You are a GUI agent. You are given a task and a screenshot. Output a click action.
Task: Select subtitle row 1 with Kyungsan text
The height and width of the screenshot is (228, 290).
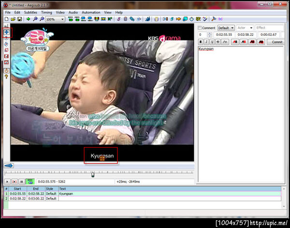coord(143,194)
